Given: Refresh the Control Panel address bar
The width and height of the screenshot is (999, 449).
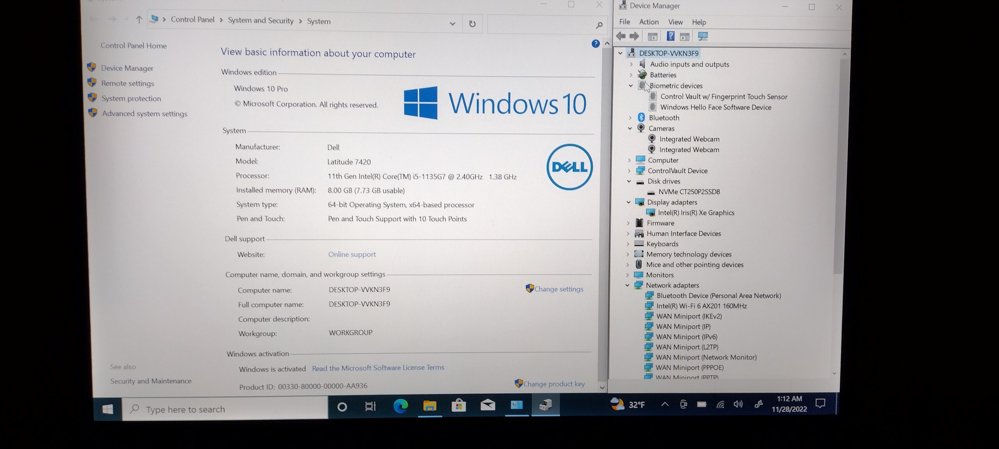Looking at the screenshot, I should (x=472, y=24).
